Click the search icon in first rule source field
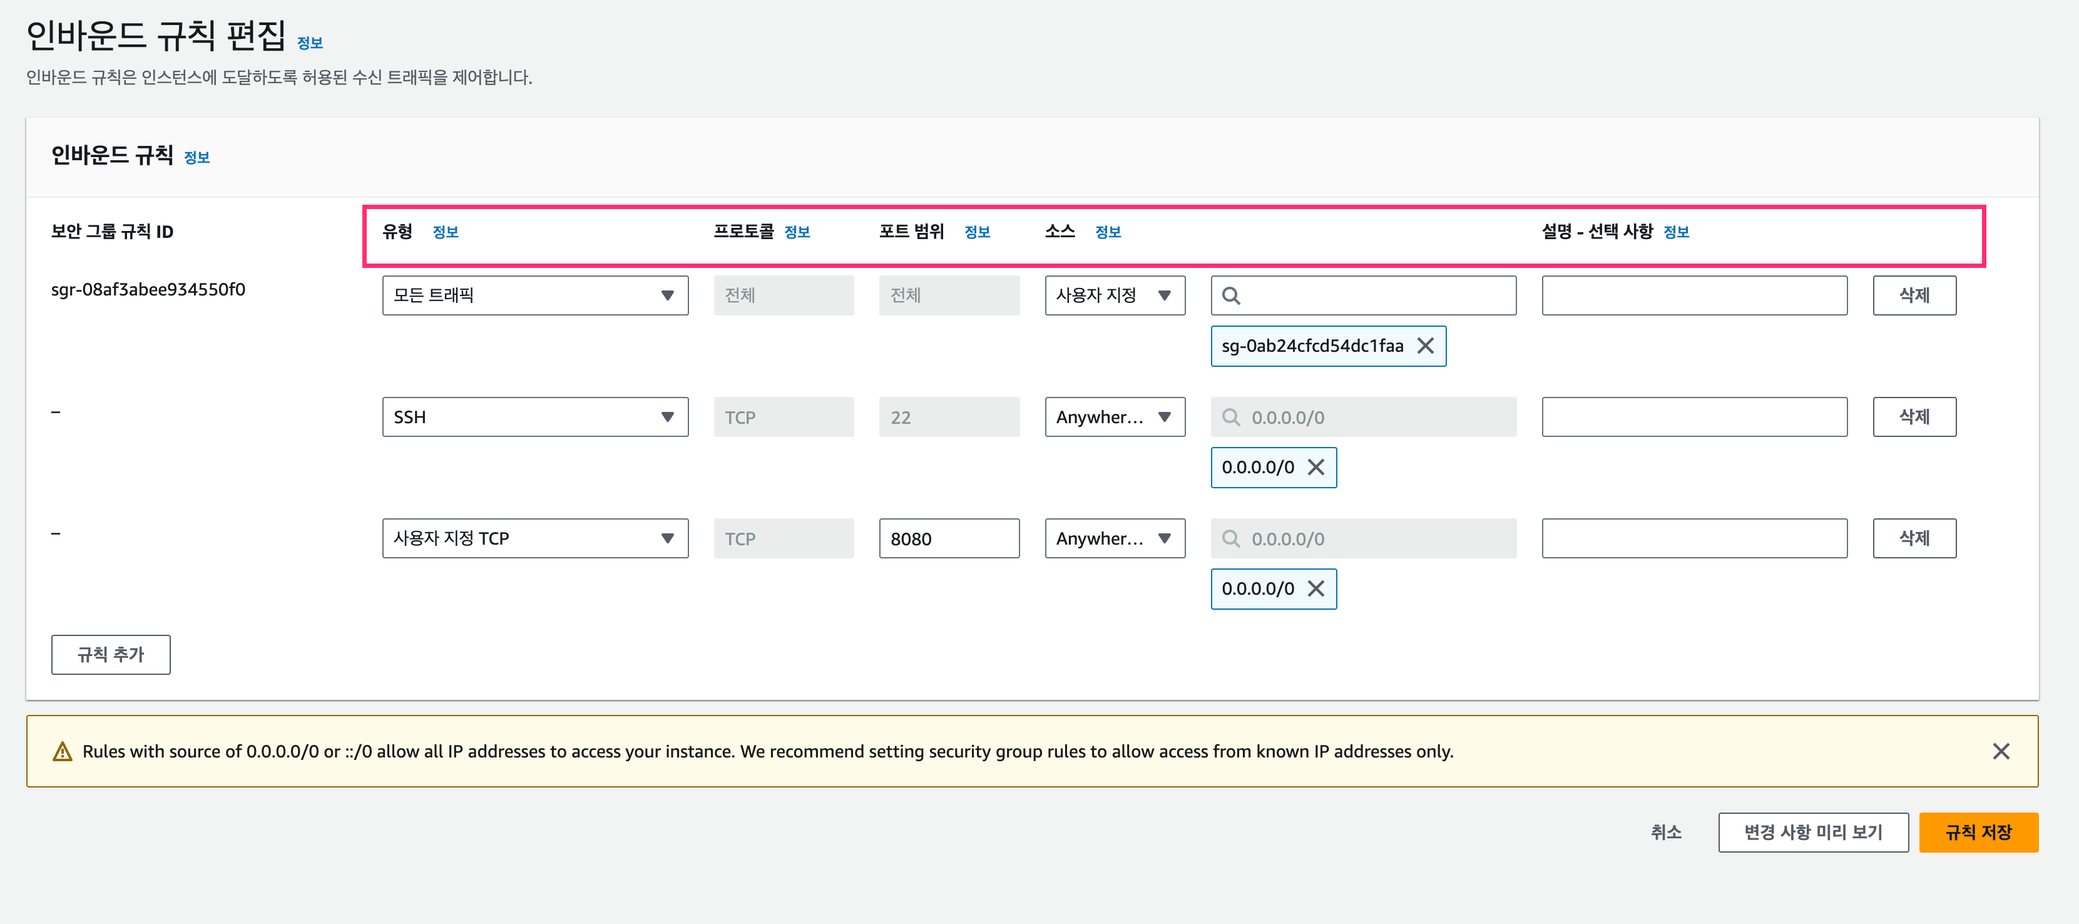Image resolution: width=2079 pixels, height=924 pixels. click(x=1231, y=295)
